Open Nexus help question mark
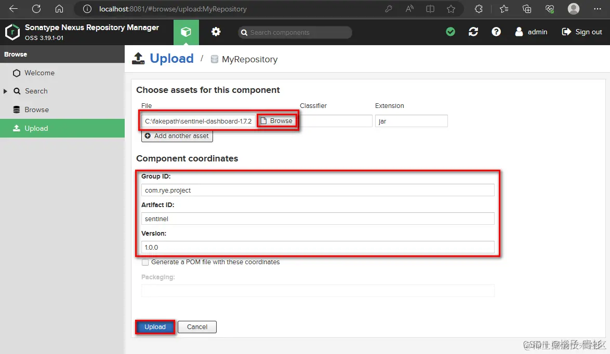610x354 pixels. coord(496,32)
